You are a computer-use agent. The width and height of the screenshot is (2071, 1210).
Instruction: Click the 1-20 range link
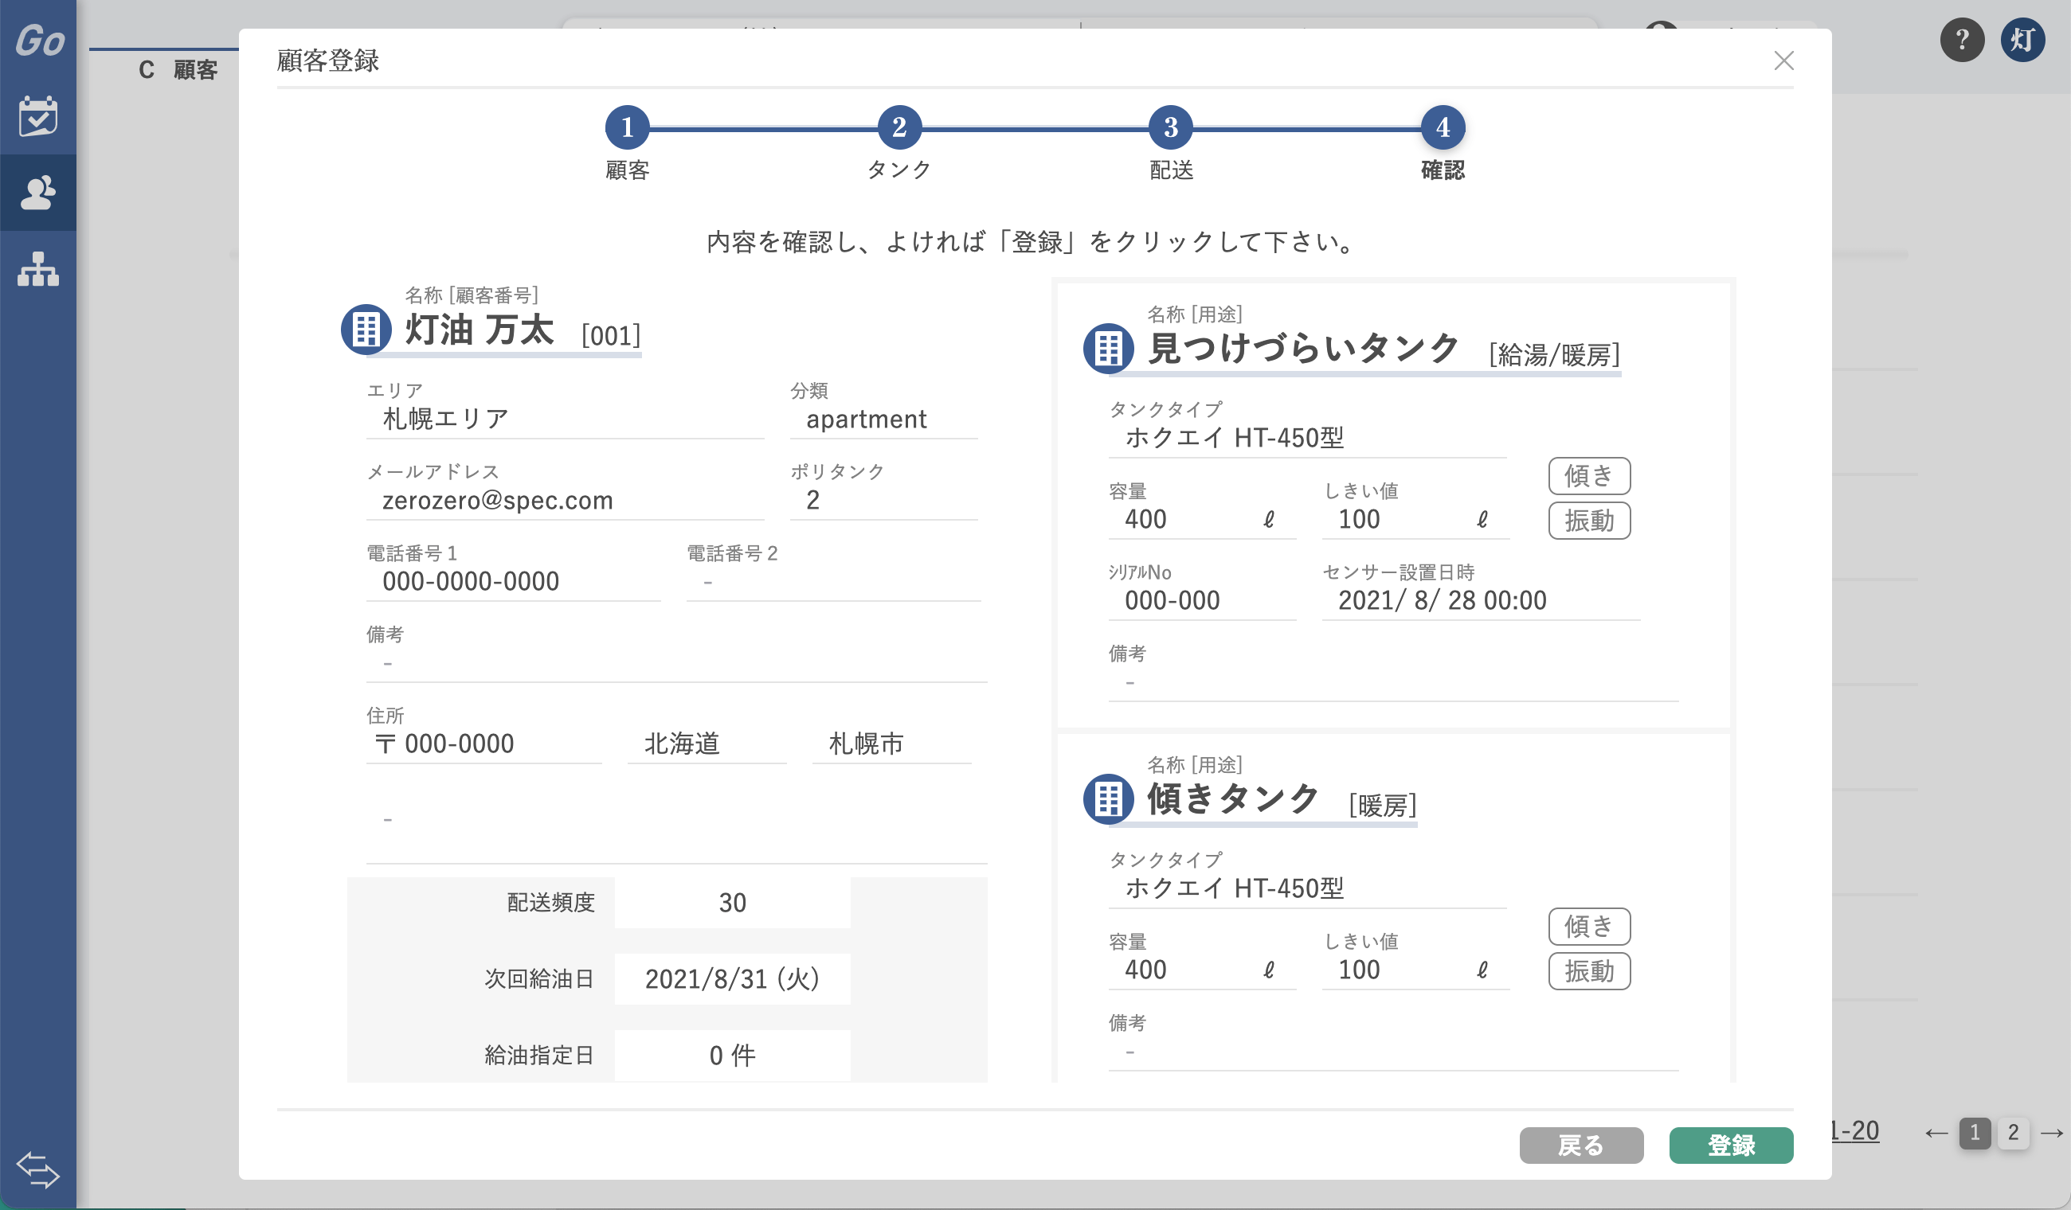[1855, 1131]
